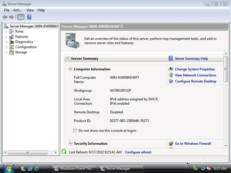231x173 pixels.
Task: Click the tree pane horizontal scrollbar thumb
Action: [x=28, y=153]
